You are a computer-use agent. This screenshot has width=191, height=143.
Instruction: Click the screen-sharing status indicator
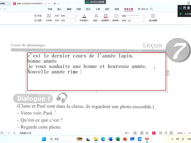pyautogui.click(x=95, y=2)
